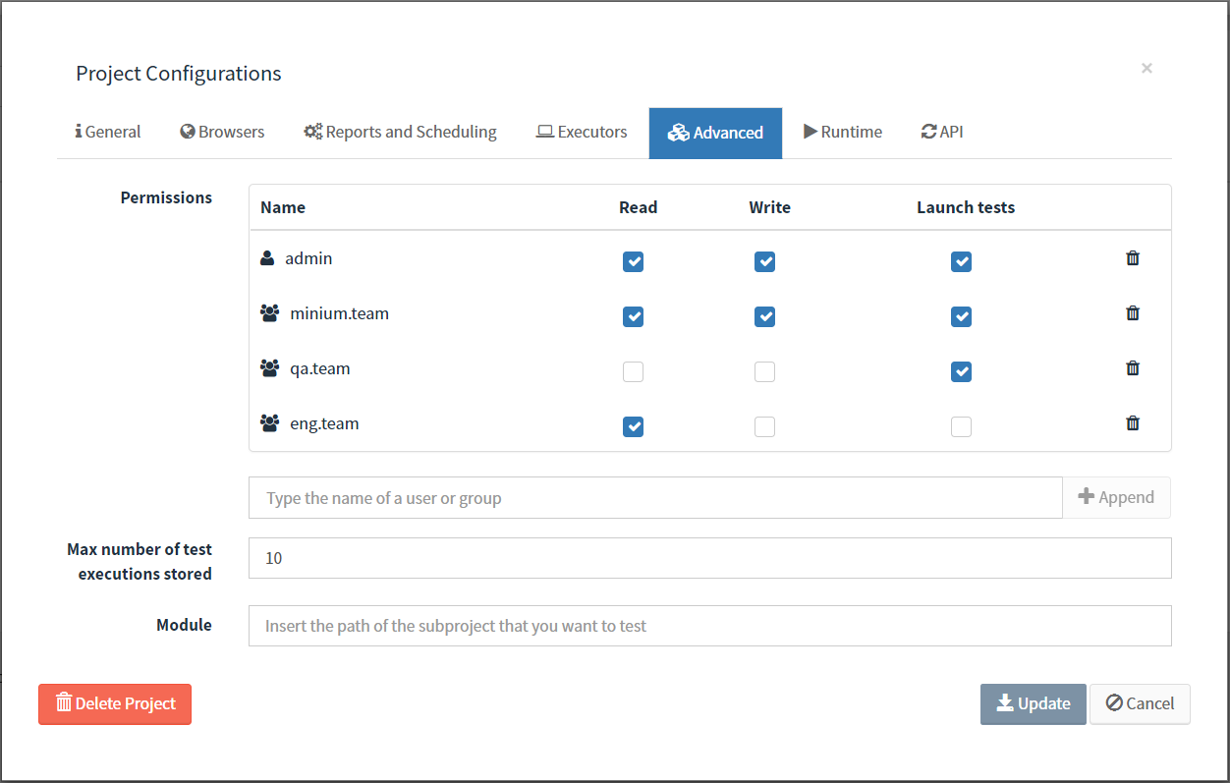The height and width of the screenshot is (783, 1230).
Task: Enable Write permission for qa.team
Action: tap(764, 371)
